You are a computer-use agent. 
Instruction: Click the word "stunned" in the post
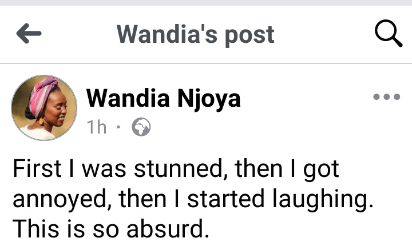point(187,170)
